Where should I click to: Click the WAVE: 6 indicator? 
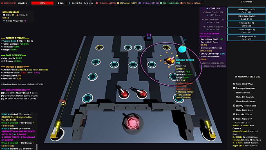coord(22,3)
